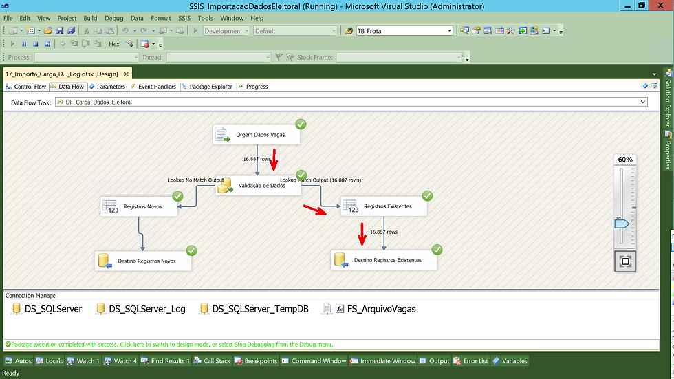Viewport: 674px width, 379px height.
Task: Switch to the Control Flow tab
Action: point(26,87)
